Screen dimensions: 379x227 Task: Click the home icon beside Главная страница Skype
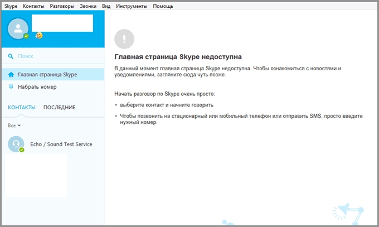coord(11,75)
